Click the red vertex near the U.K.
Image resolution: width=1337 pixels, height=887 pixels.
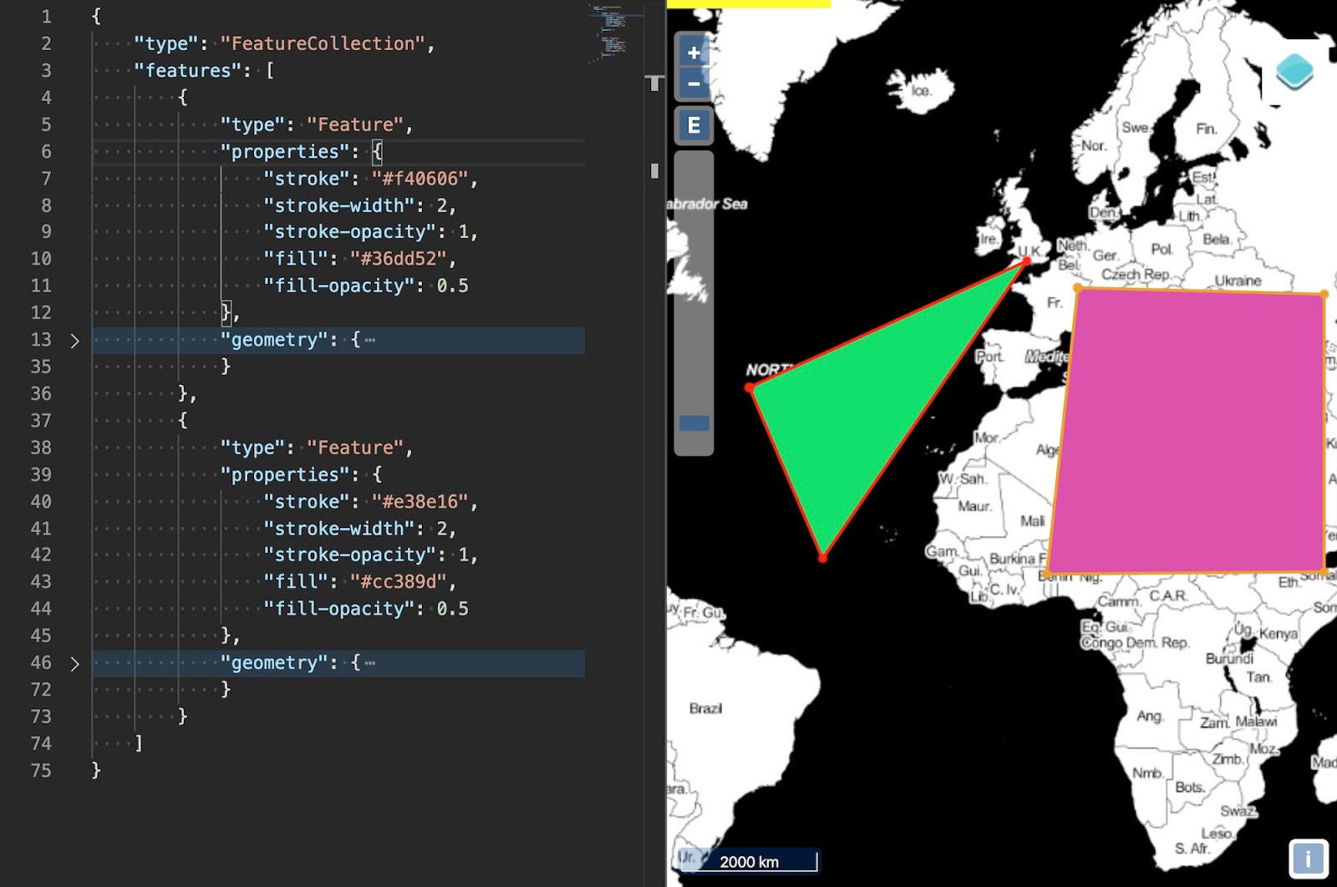click(1024, 261)
